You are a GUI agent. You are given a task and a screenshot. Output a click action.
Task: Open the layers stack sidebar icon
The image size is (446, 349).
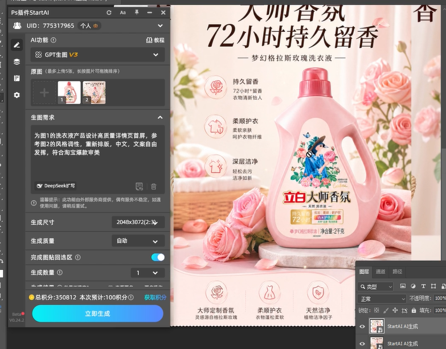[x=17, y=61]
